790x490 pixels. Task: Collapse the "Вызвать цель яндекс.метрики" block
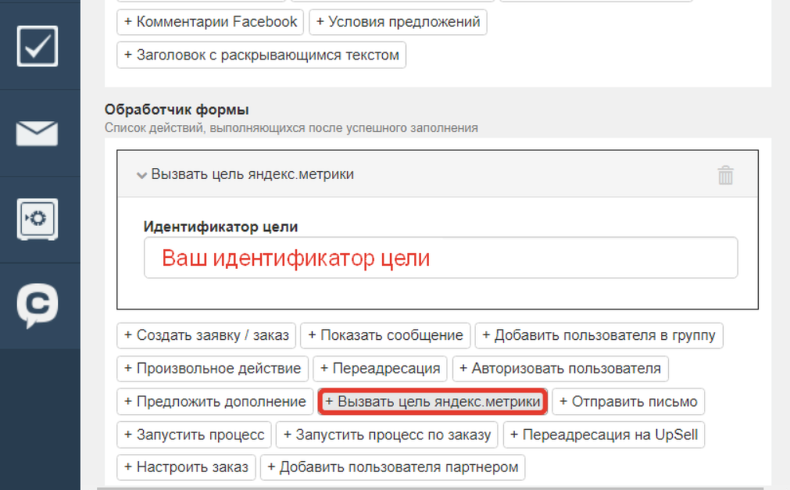point(141,175)
